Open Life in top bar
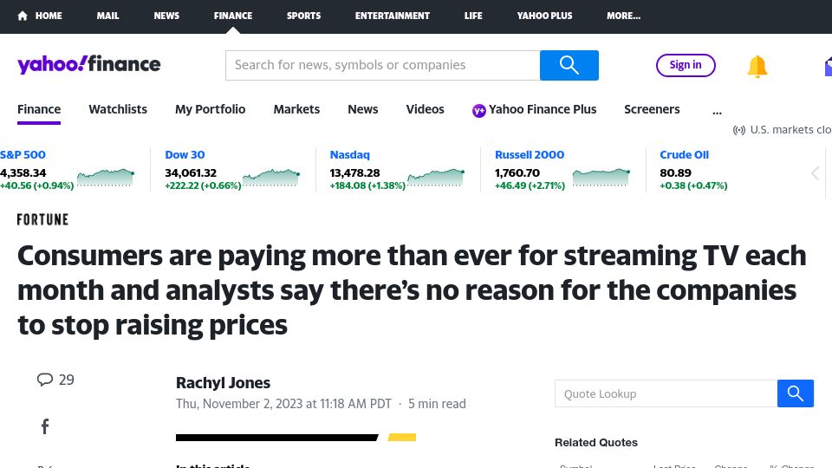 (x=473, y=16)
